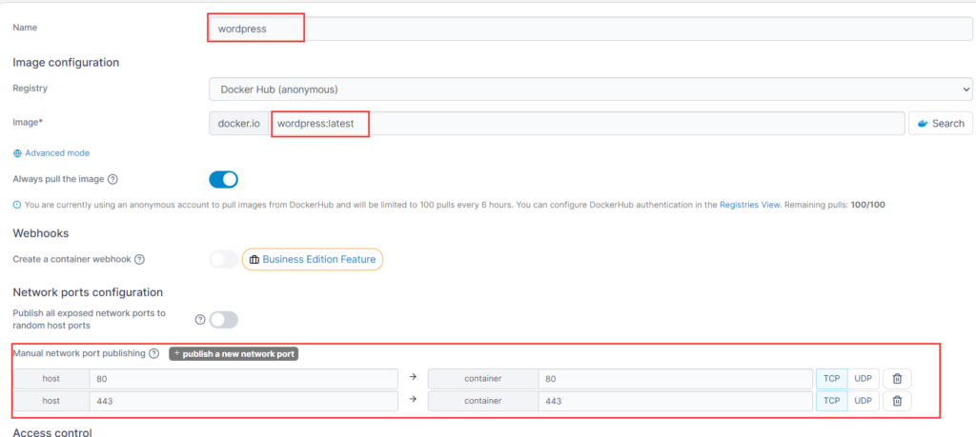Viewport: 976px width, 437px height.
Task: Click the help icon next to Manual network port publishing
Action: [153, 353]
